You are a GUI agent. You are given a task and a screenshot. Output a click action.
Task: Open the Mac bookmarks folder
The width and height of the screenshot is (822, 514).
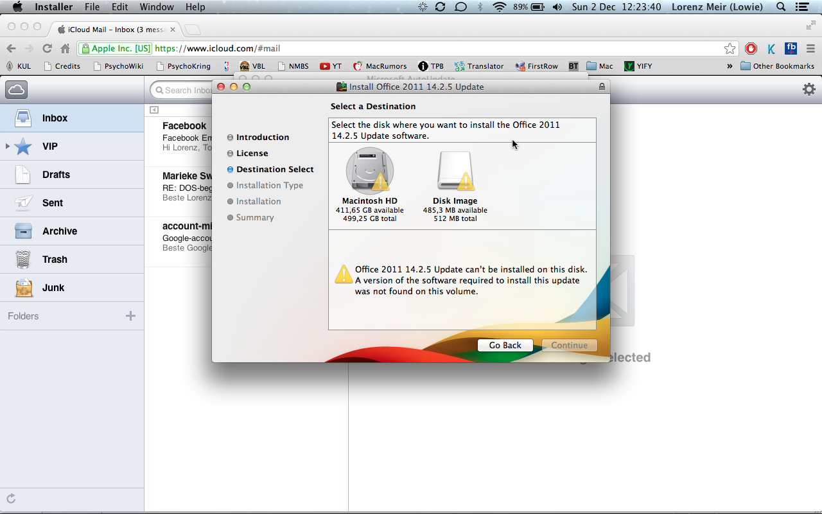click(x=600, y=66)
